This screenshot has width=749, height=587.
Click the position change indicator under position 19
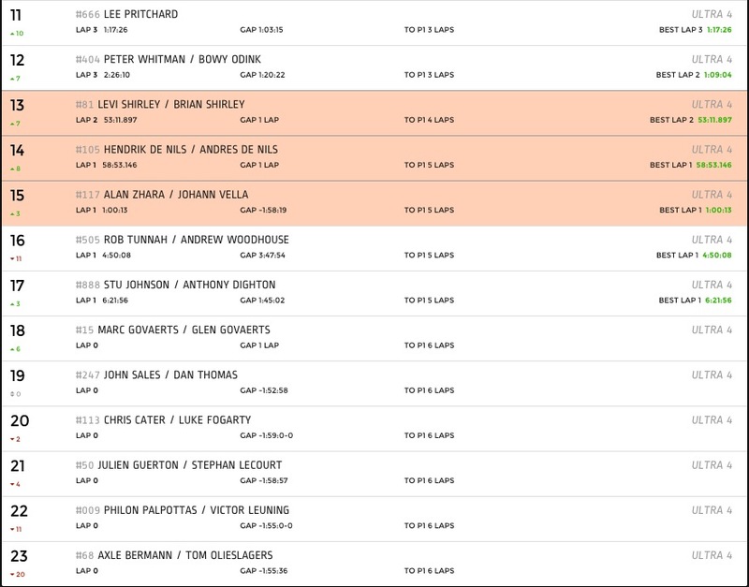point(12,393)
